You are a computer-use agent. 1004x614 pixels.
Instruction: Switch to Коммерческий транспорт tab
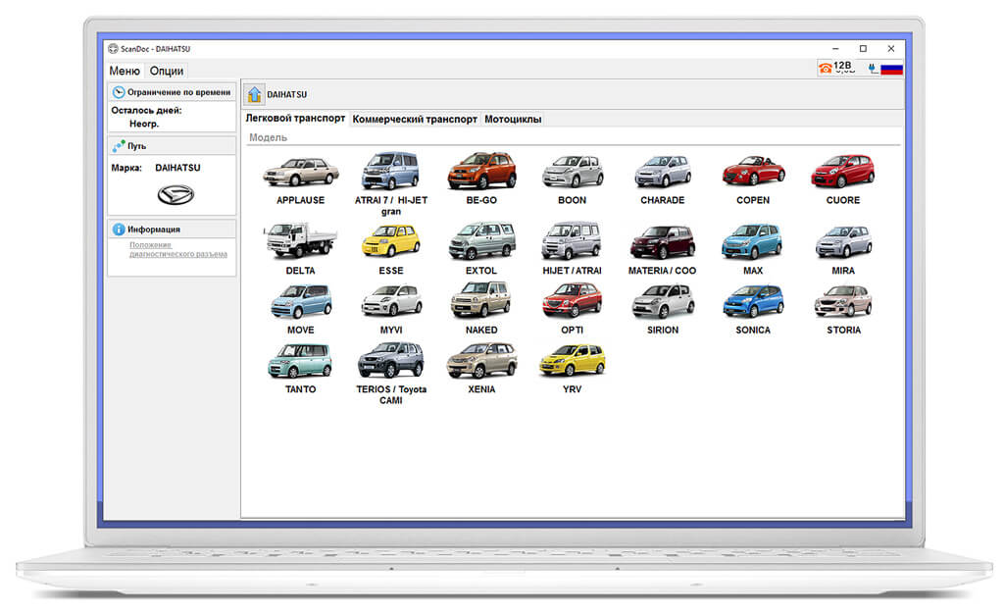pyautogui.click(x=415, y=119)
